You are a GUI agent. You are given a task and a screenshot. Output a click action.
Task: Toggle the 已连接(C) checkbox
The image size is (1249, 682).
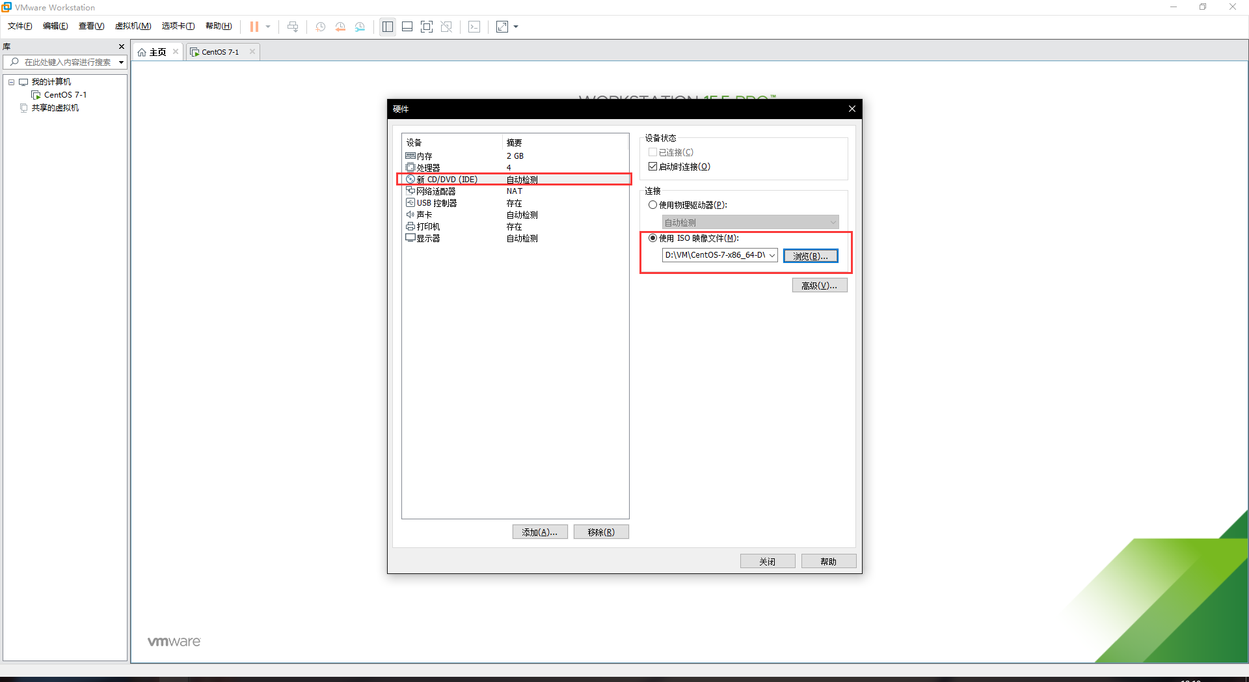point(652,152)
